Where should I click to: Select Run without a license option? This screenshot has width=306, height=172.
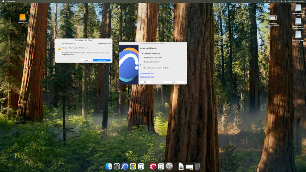point(143,68)
